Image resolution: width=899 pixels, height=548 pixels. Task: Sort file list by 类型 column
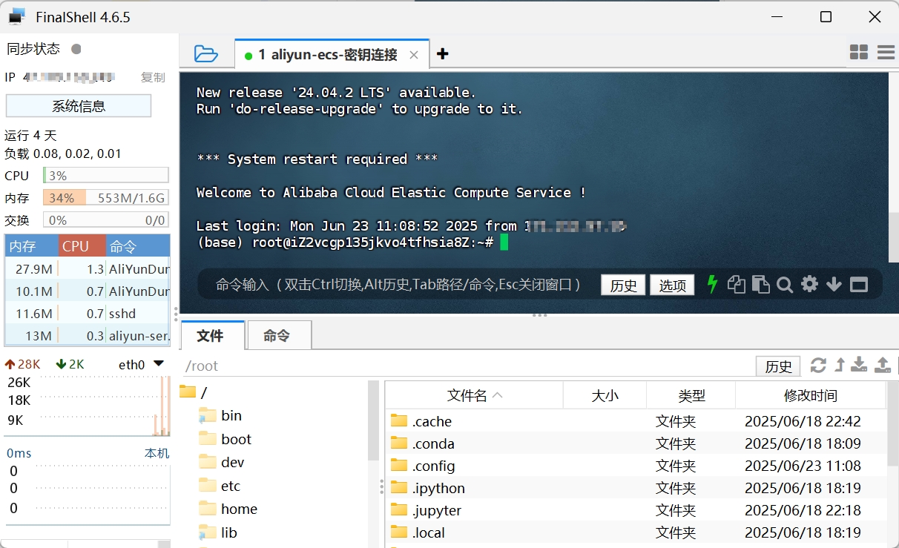[x=691, y=395]
